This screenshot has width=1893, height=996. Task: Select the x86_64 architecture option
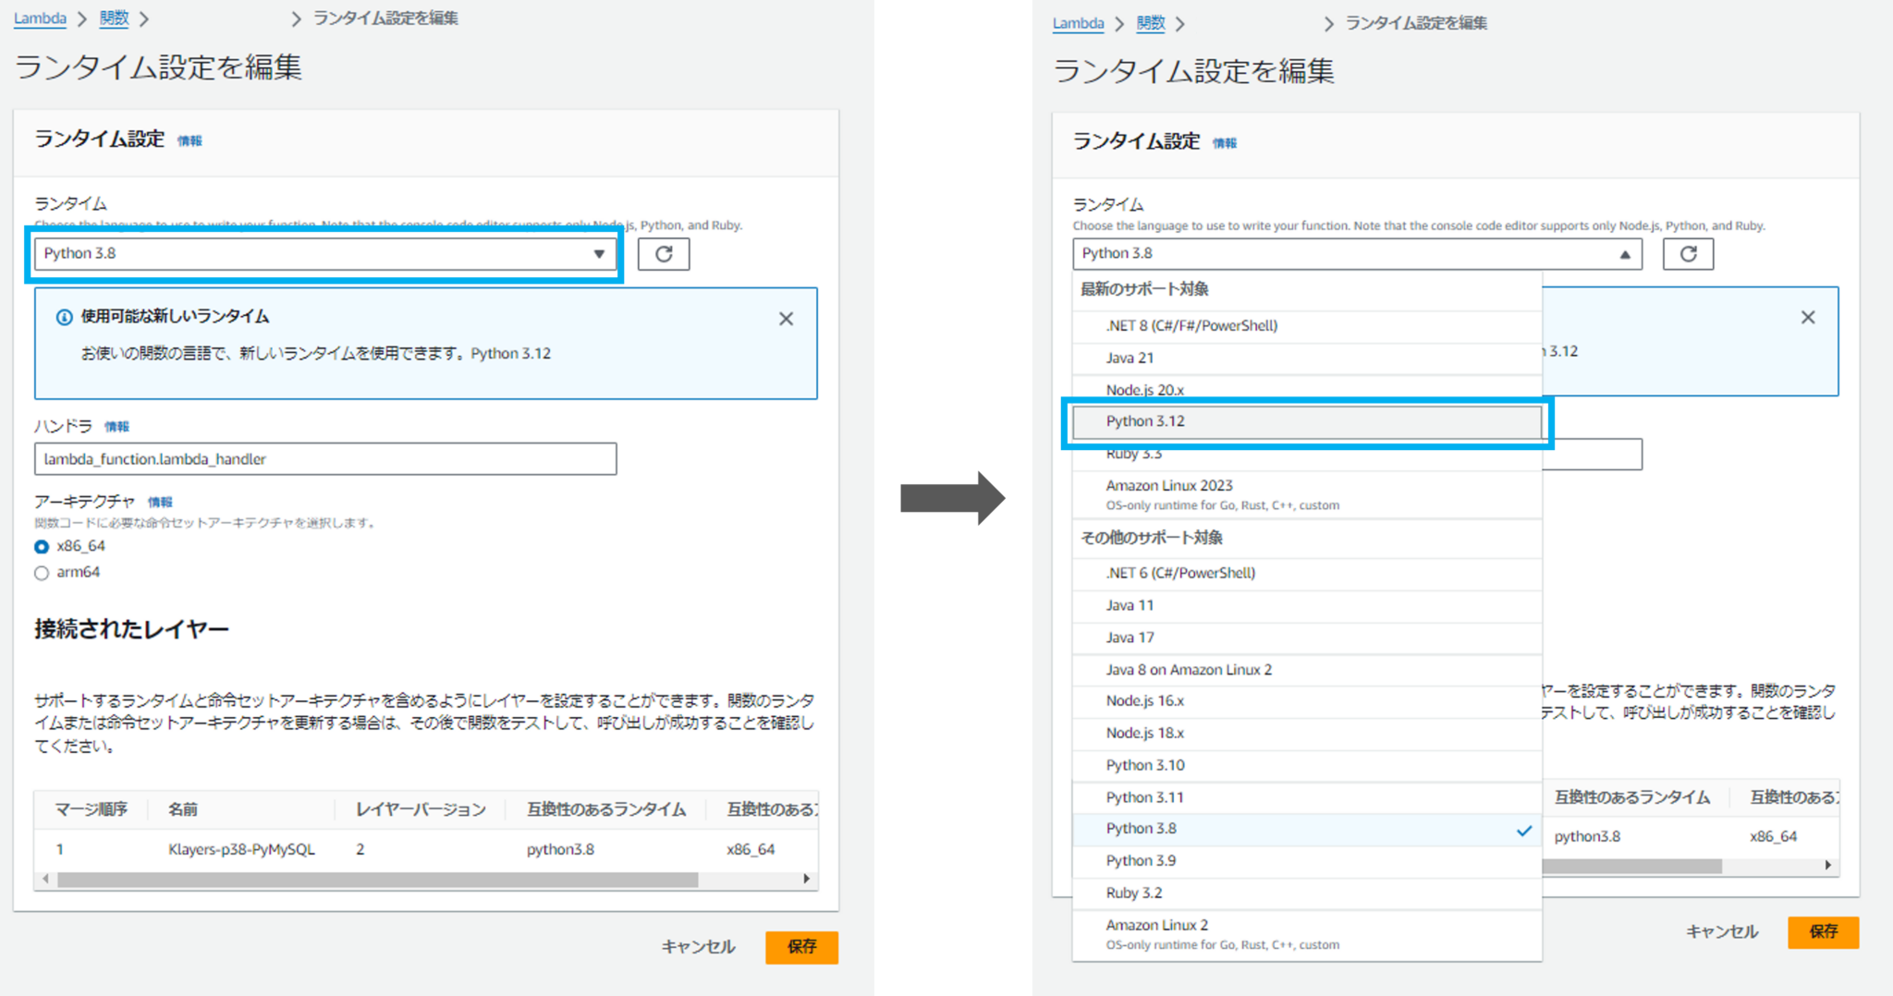[x=41, y=546]
